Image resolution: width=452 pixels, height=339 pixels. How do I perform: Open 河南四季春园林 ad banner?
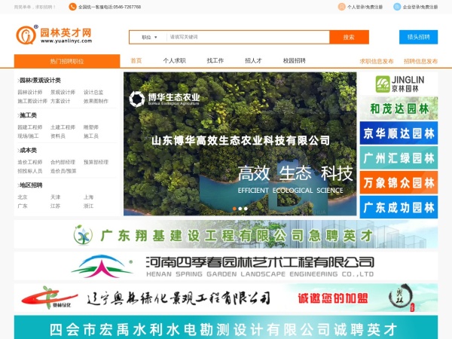coord(226,266)
